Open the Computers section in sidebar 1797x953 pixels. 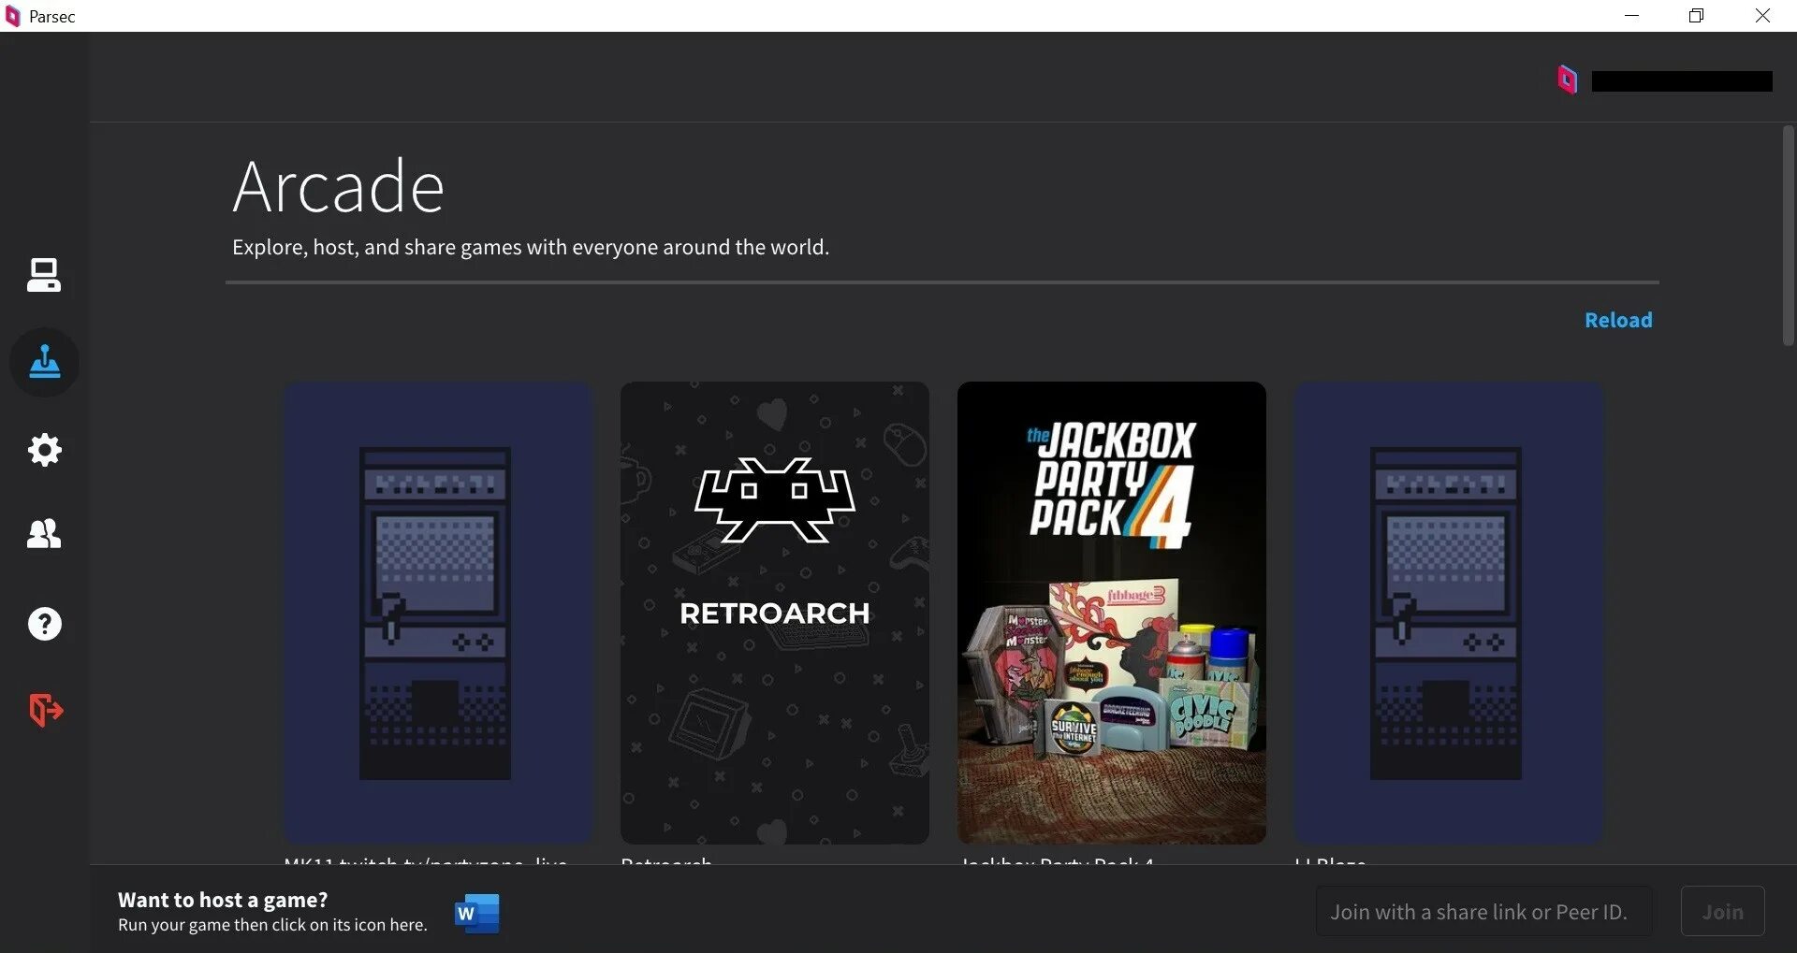(x=44, y=275)
